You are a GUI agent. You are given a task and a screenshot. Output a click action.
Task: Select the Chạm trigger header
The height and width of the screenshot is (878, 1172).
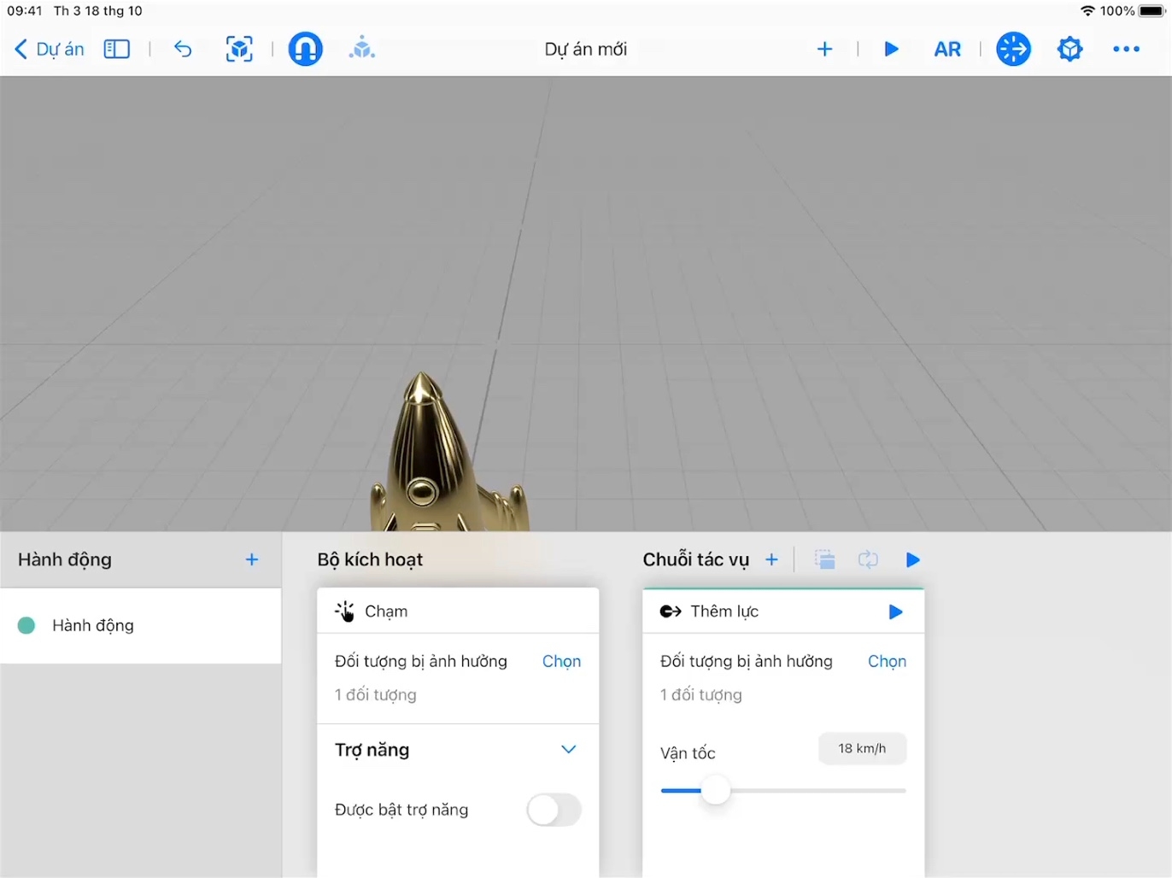coord(458,612)
